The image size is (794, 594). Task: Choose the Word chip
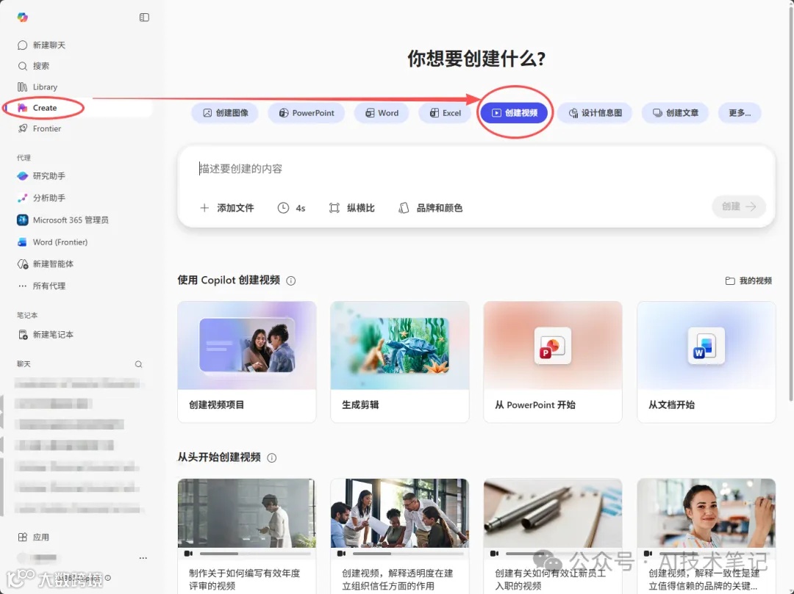click(x=382, y=113)
